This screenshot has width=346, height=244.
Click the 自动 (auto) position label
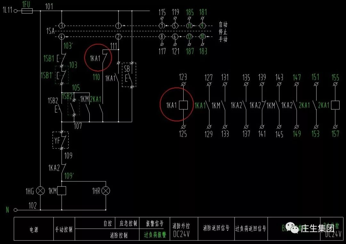click(x=223, y=24)
